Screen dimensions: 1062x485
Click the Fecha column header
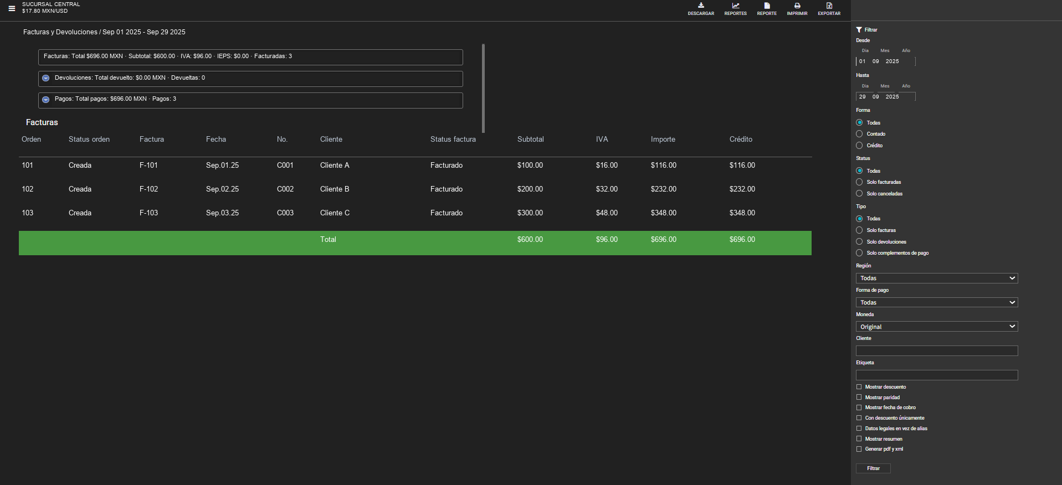216,140
